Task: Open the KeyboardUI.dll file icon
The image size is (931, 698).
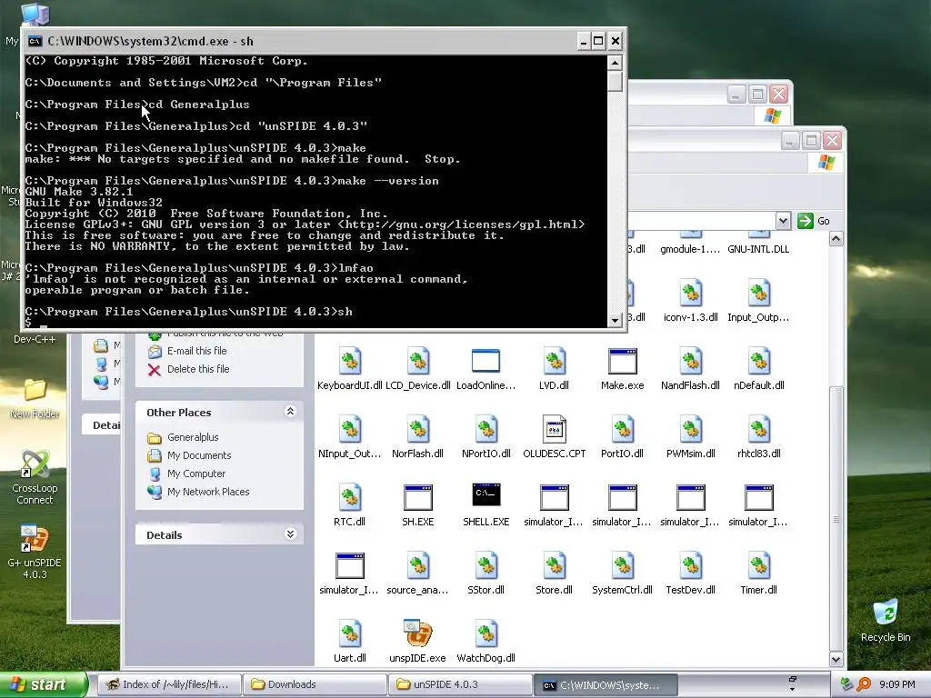Action: click(350, 361)
